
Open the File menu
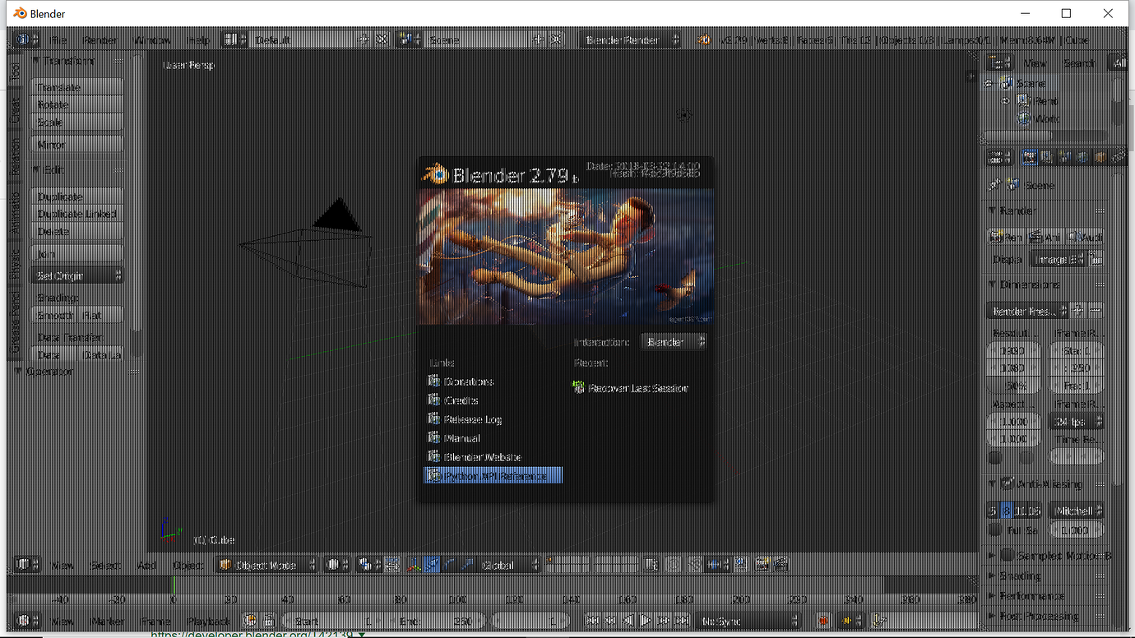tap(58, 39)
